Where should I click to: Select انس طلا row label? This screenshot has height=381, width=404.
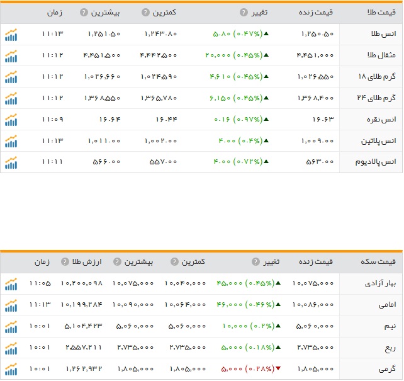tap(383, 34)
